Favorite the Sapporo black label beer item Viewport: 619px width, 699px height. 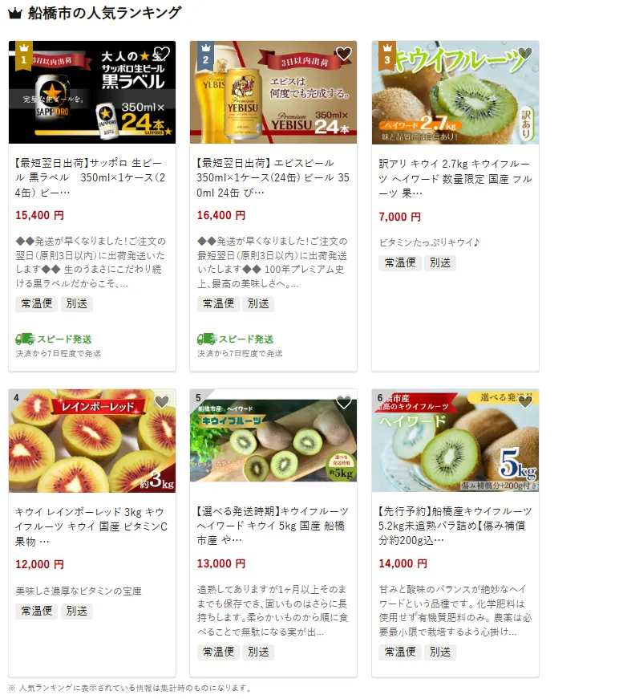[162, 54]
